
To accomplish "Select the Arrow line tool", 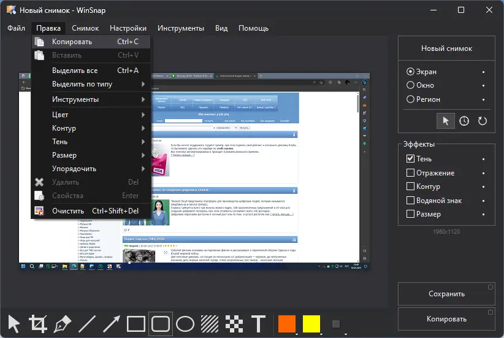I will tap(112, 324).
